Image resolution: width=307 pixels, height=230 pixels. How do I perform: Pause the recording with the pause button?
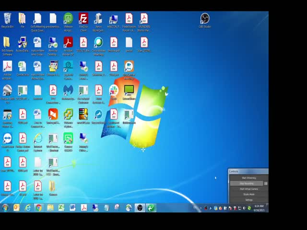click(x=266, y=184)
